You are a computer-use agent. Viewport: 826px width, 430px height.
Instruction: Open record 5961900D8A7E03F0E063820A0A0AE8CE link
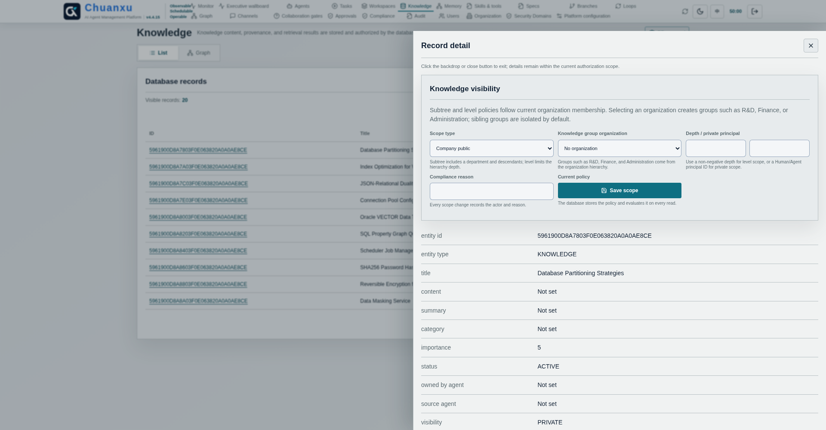pos(198,200)
